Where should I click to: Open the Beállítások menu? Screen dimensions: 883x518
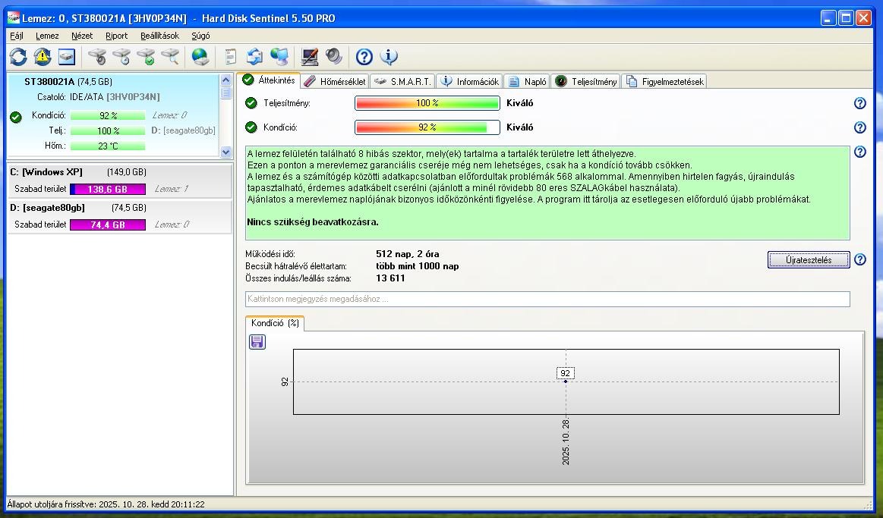(160, 36)
